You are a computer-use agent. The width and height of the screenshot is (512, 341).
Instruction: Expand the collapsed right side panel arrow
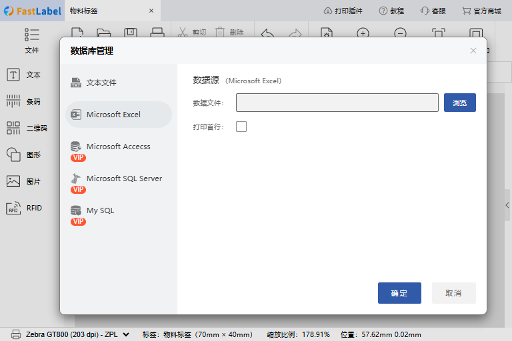(507, 205)
